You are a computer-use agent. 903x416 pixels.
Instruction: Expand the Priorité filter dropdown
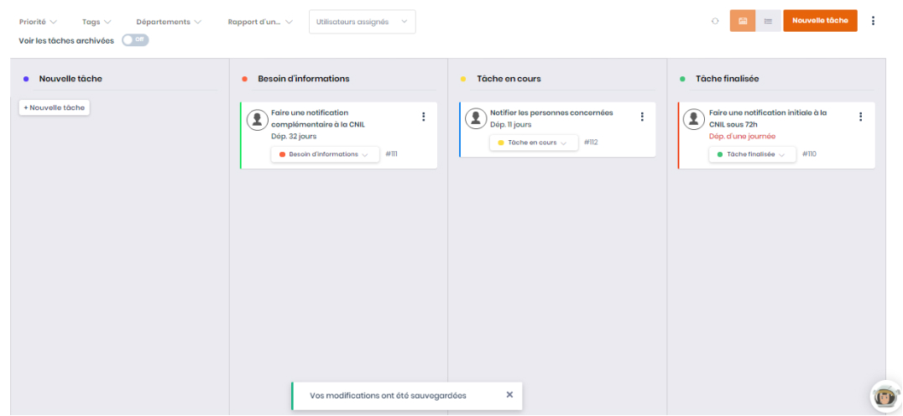click(x=38, y=22)
